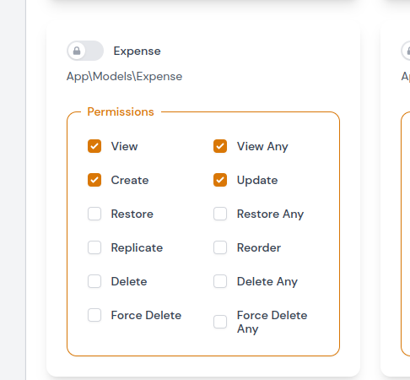Image resolution: width=410 pixels, height=380 pixels.
Task: Enable the Restore permission checkbox
Action: click(x=94, y=214)
